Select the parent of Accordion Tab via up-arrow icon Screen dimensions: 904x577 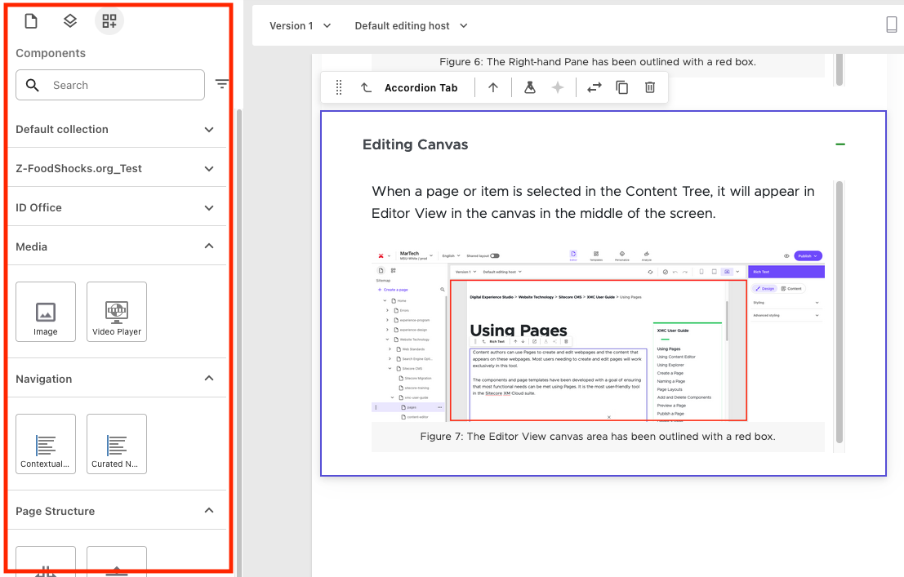(493, 87)
